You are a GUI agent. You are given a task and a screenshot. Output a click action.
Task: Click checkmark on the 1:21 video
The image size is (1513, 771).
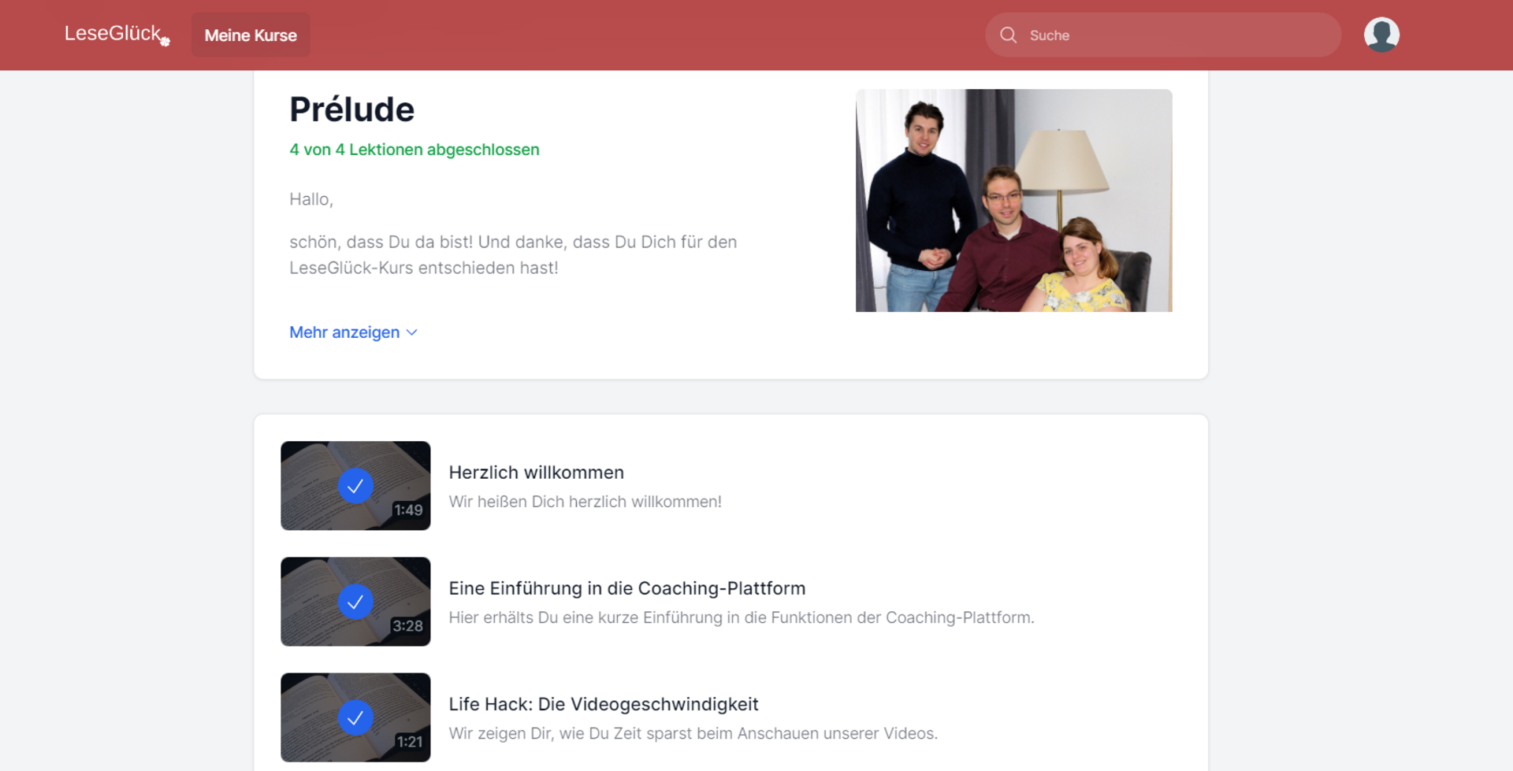[355, 717]
